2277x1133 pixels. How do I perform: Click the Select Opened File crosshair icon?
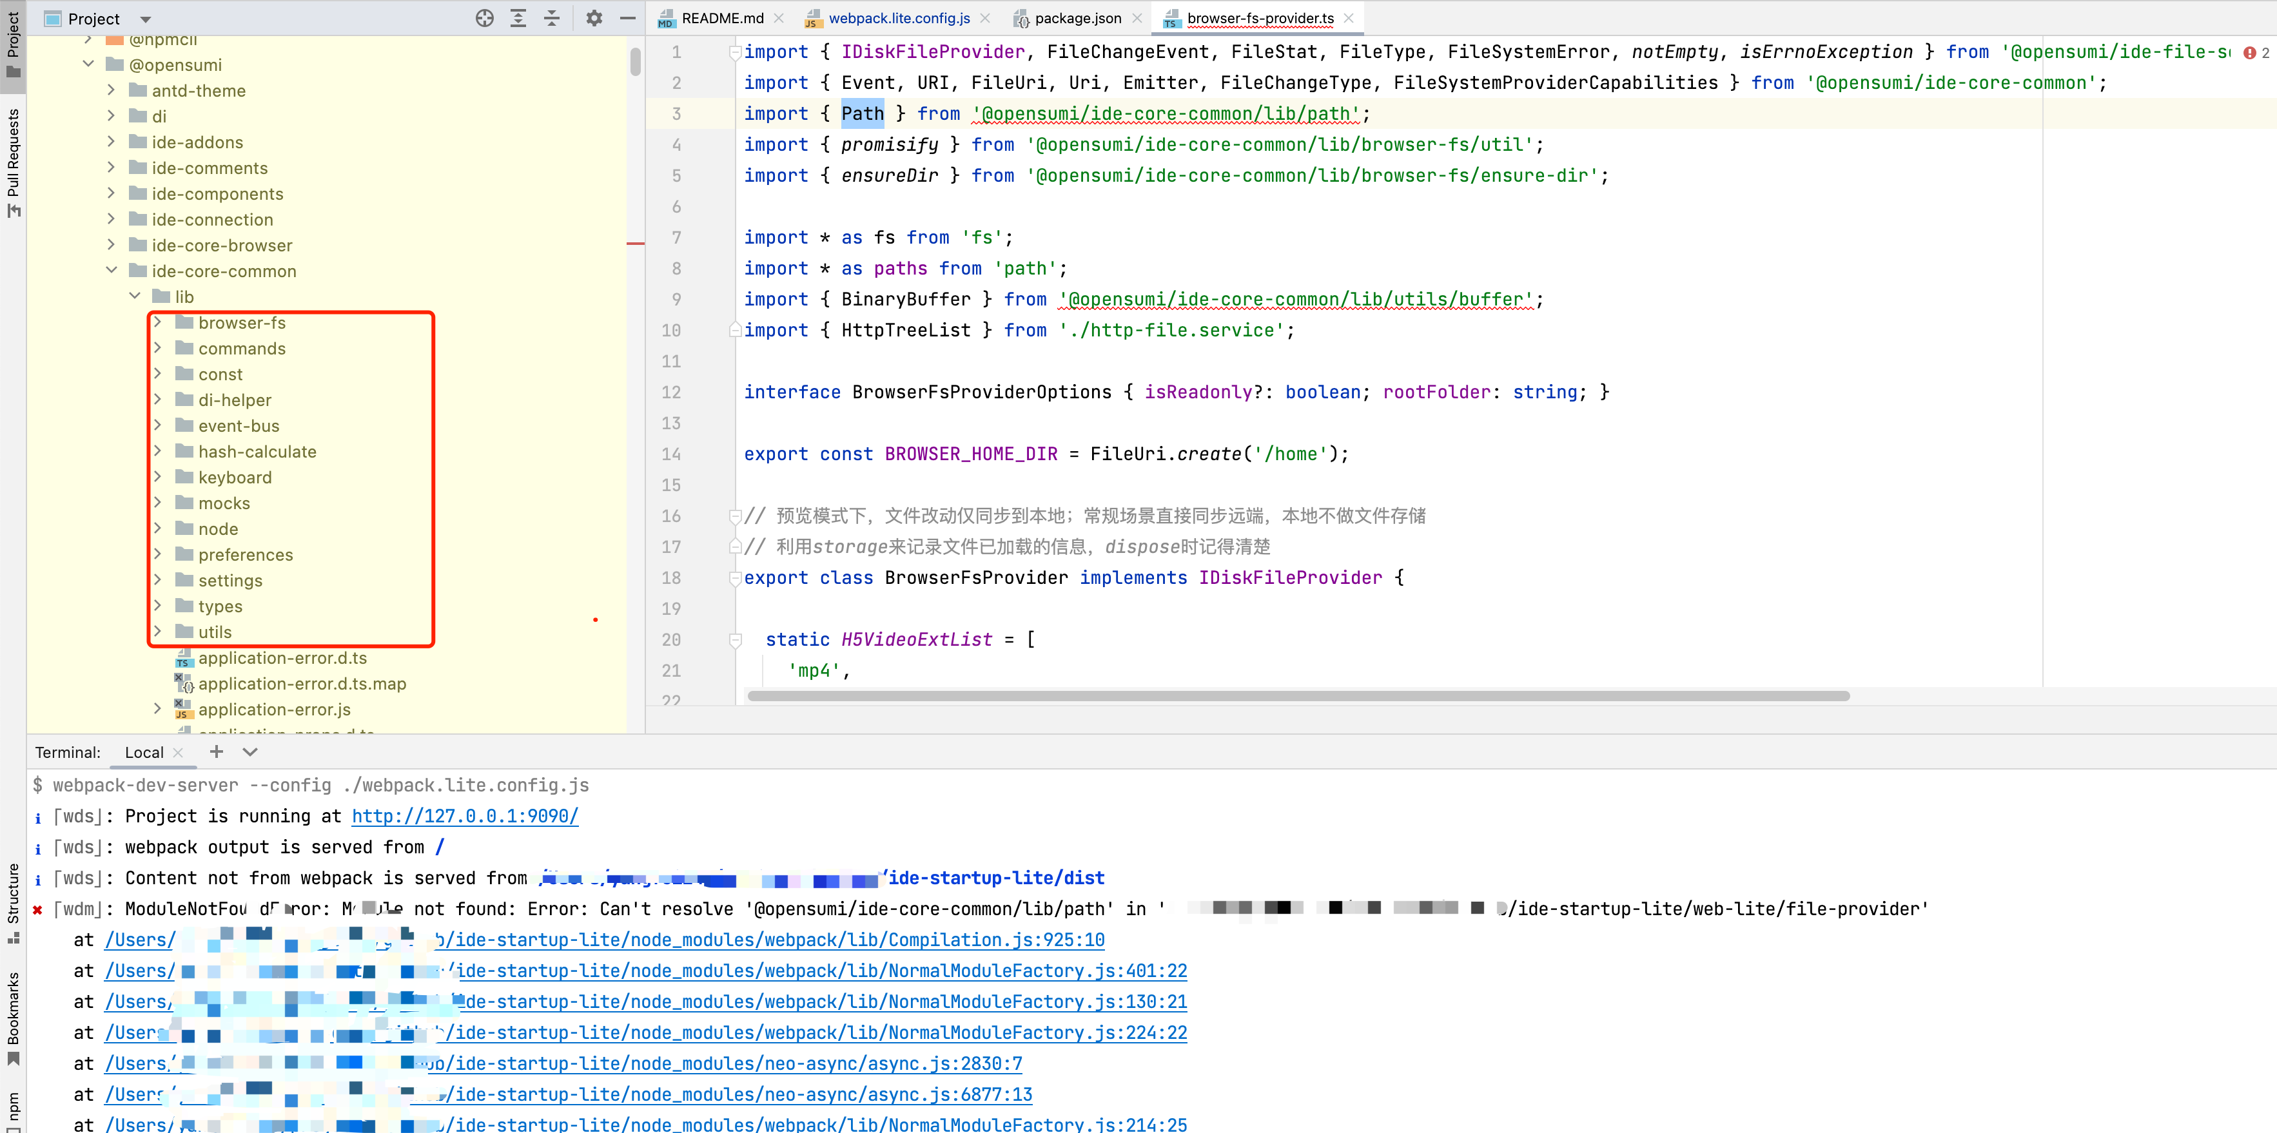[x=484, y=17]
